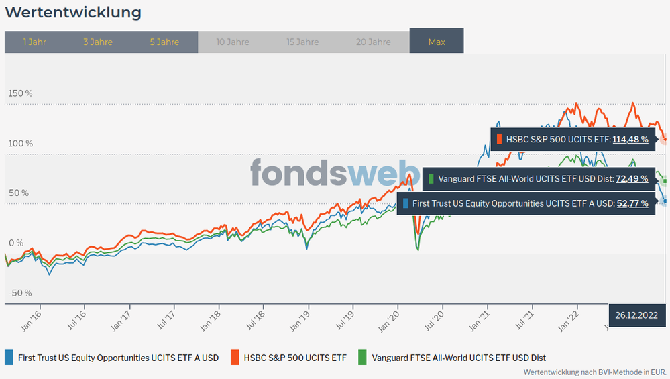Screen dimensions: 670x379
Task: Click the 114,48 % value in HSBC tooltip
Action: (630, 140)
